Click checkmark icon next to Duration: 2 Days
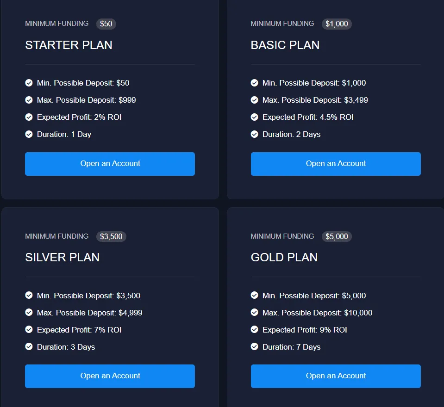 [x=254, y=135]
